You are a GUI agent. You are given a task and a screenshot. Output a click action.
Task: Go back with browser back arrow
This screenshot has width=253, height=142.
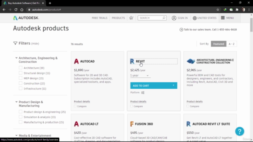(4, 9)
